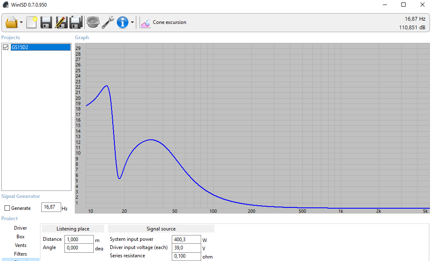Create a new project with the blank page icon
Screen dimensions: 432x261
(x=32, y=22)
